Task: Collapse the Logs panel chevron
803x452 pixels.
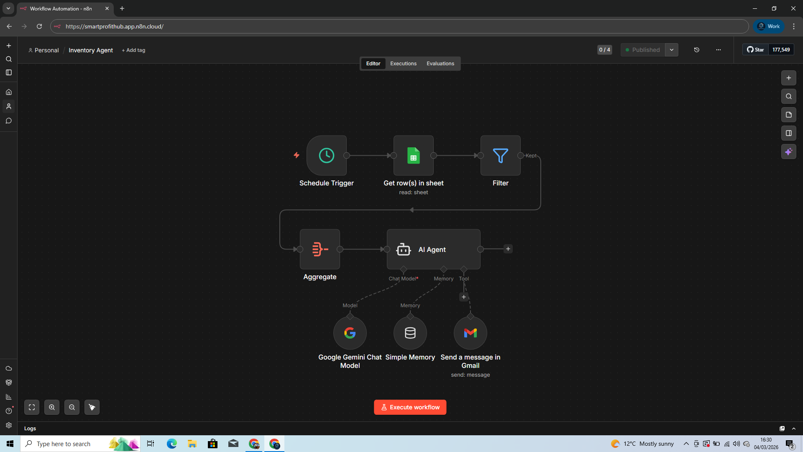Action: [794, 429]
